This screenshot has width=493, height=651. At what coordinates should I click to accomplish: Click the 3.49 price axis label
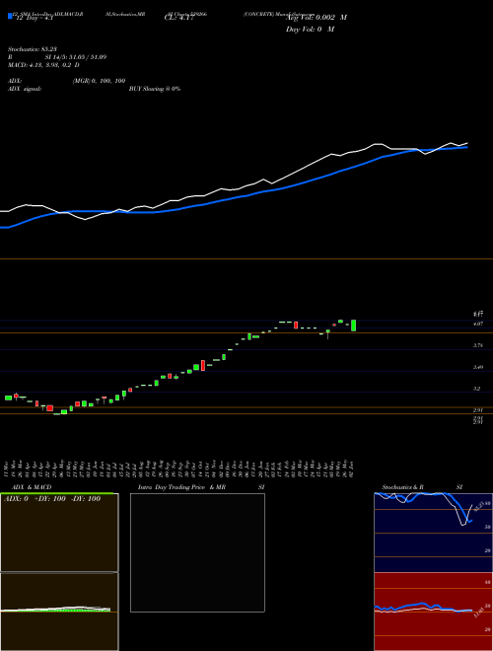(x=477, y=367)
